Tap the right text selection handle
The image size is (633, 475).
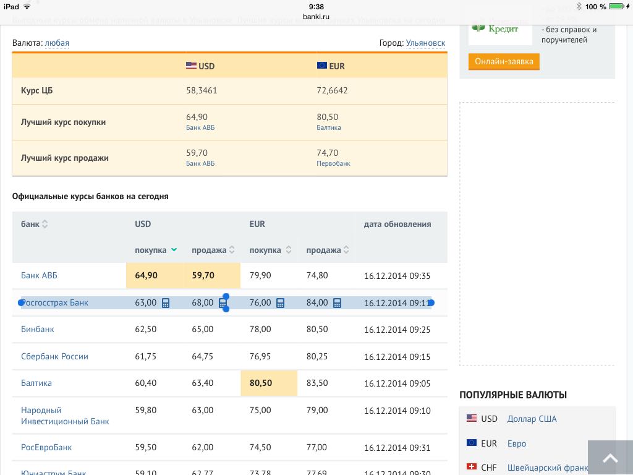[431, 302]
